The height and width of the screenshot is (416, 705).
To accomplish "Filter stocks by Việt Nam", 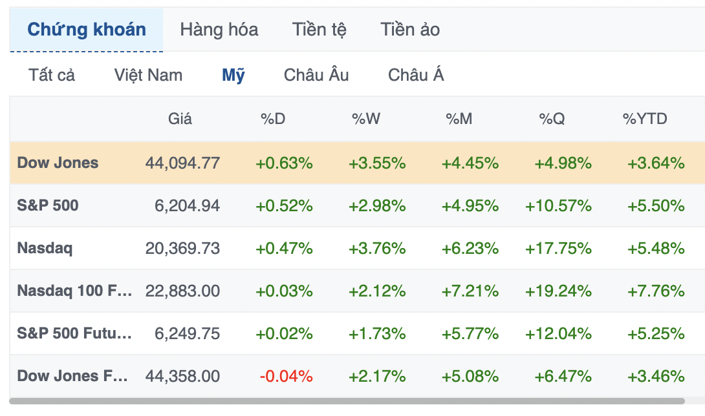I will 148,75.
